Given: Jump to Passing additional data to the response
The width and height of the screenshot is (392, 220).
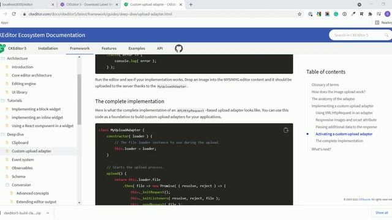Looking at the screenshot, I should click(x=346, y=127).
